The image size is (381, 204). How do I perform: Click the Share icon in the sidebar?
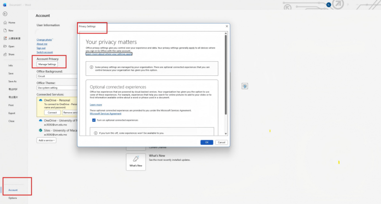pos(5,54)
